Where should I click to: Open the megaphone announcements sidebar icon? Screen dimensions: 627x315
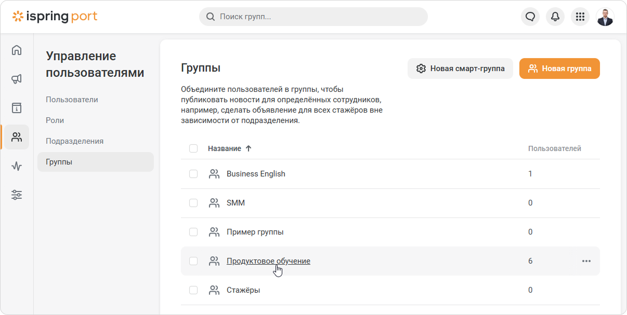17,79
